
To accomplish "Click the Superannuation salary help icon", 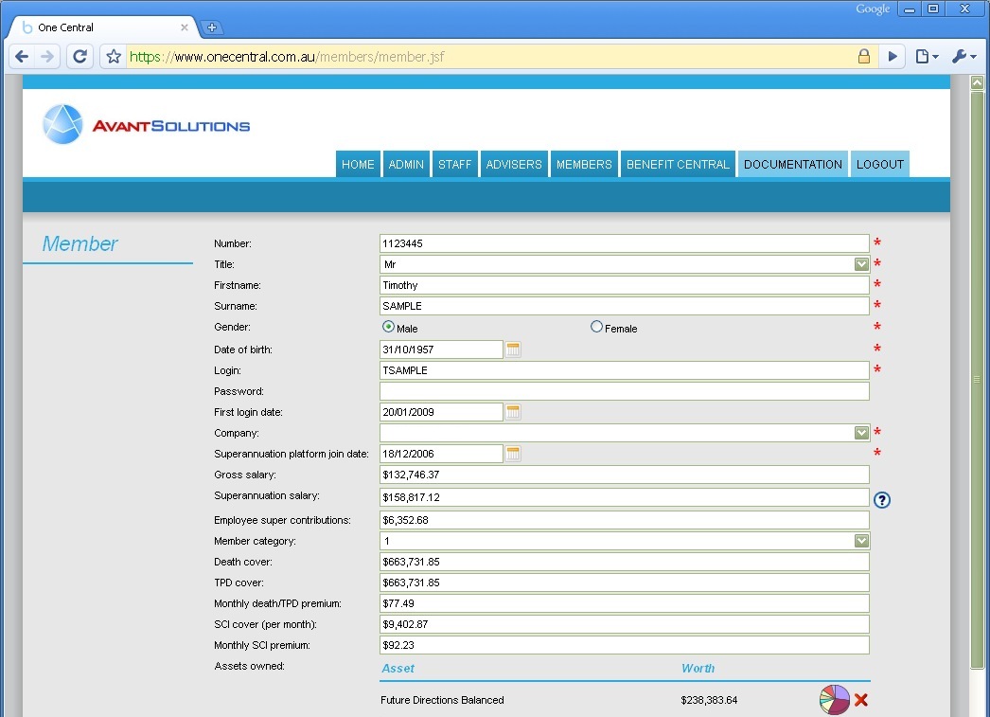I will pos(881,500).
